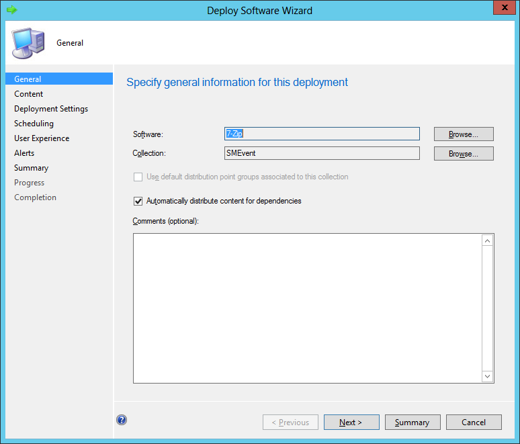Viewport: 520px width, 444px height.
Task: Browse for Software to deploy
Action: [x=463, y=134]
